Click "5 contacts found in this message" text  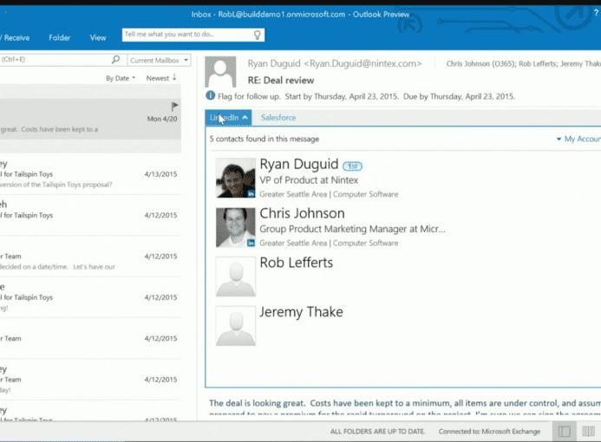click(x=265, y=139)
